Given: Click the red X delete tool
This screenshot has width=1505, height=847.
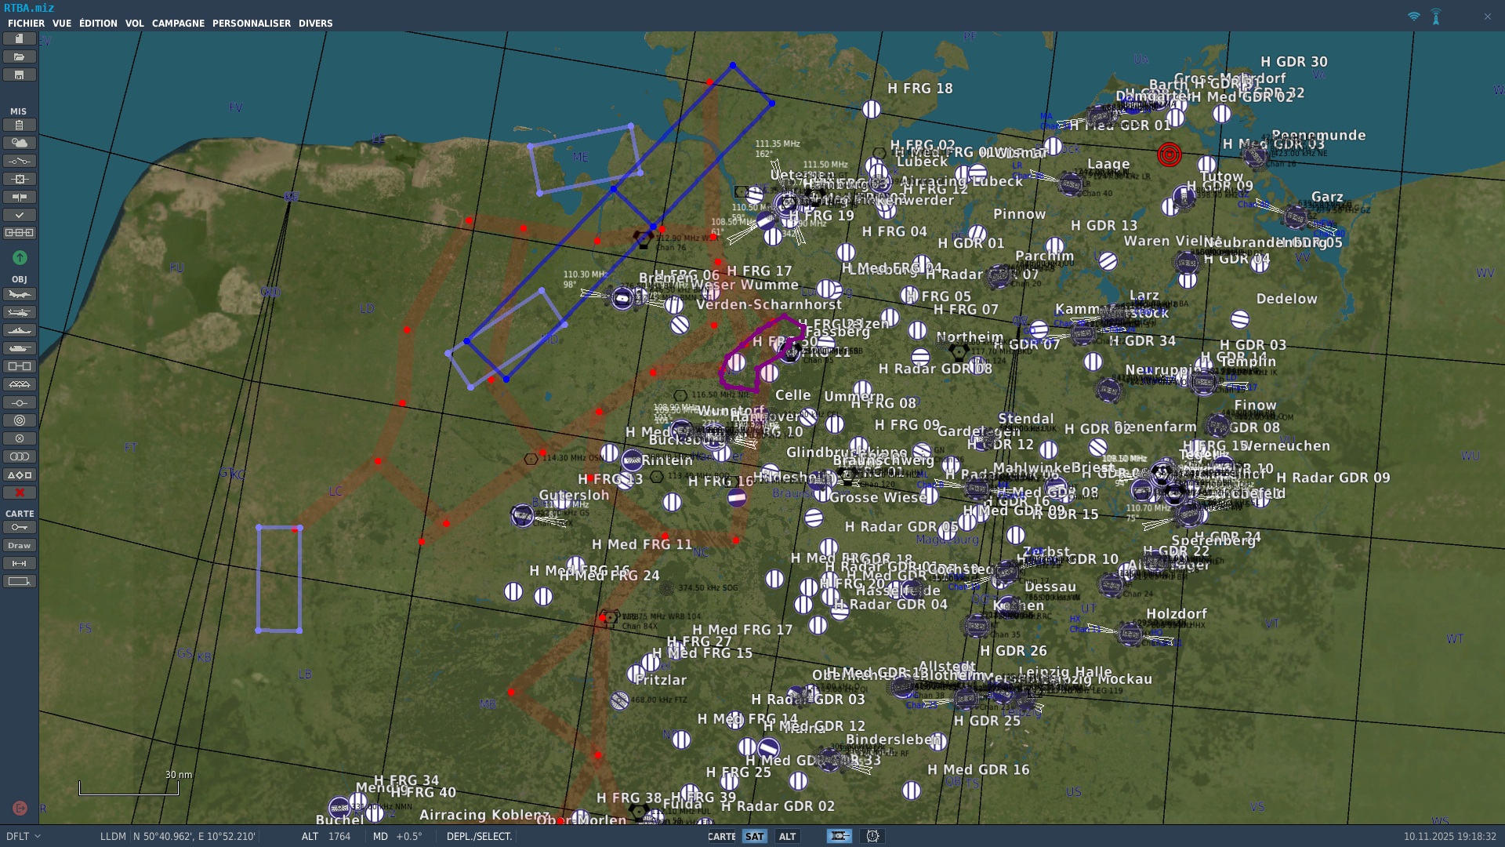Looking at the screenshot, I should point(20,493).
